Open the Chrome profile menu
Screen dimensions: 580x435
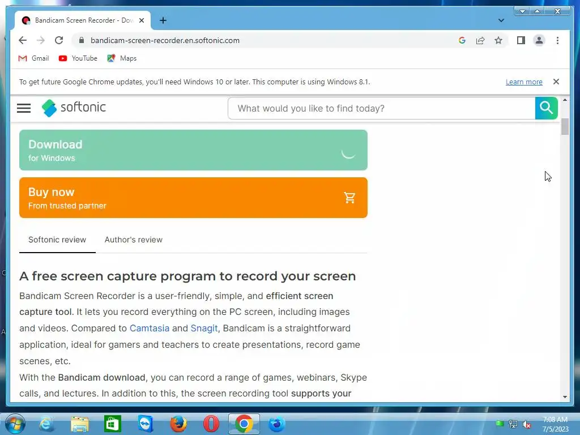(x=539, y=40)
